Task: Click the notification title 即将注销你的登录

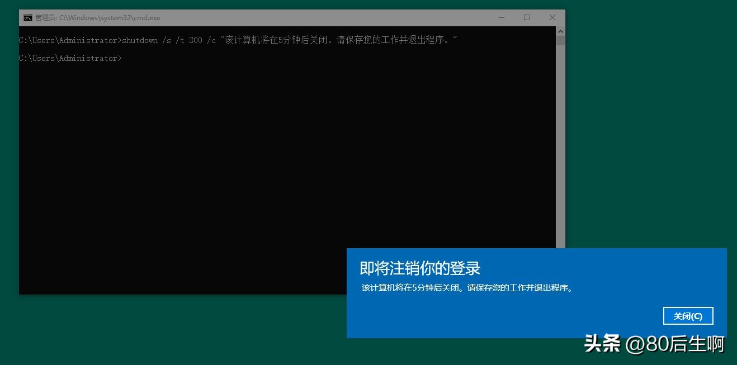Action: point(419,268)
